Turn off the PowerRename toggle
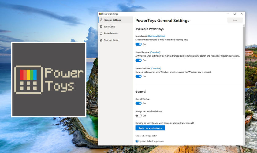Image resolution: width=257 pixels, height=153 pixels. pos(139,60)
